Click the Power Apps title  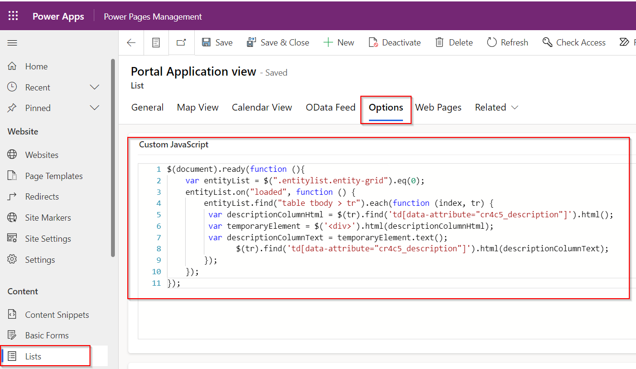pyautogui.click(x=58, y=16)
